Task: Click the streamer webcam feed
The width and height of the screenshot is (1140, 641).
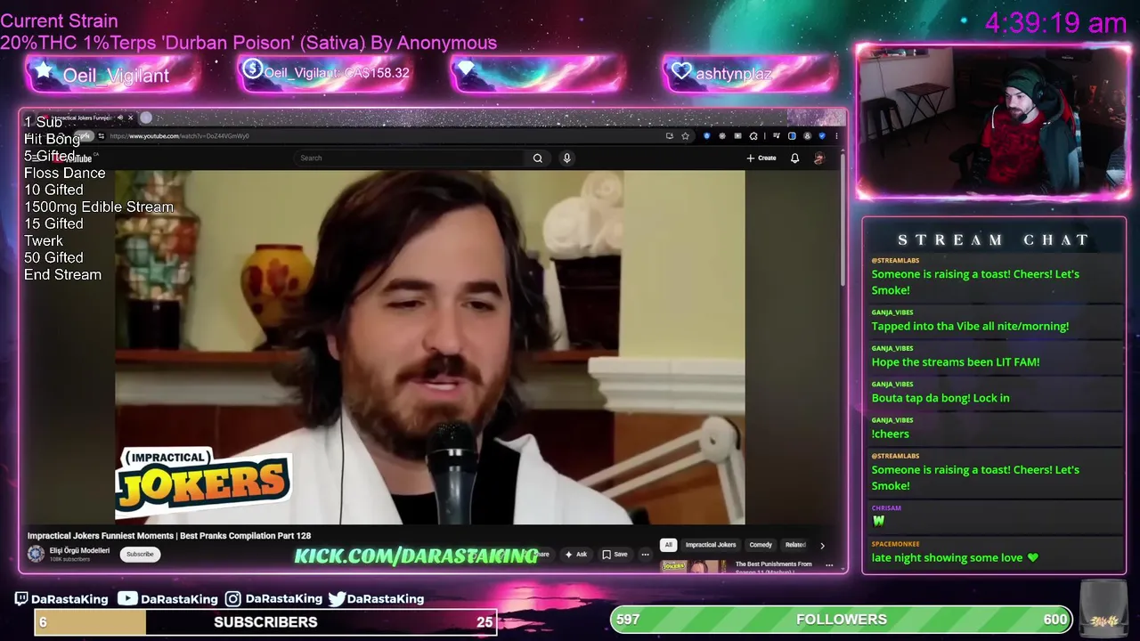Action: (993, 122)
